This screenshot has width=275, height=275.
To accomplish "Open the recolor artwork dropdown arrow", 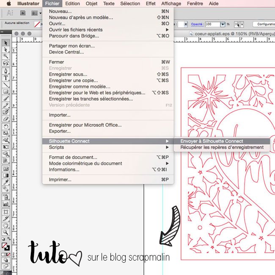I will pyautogui.click(x=242, y=25).
